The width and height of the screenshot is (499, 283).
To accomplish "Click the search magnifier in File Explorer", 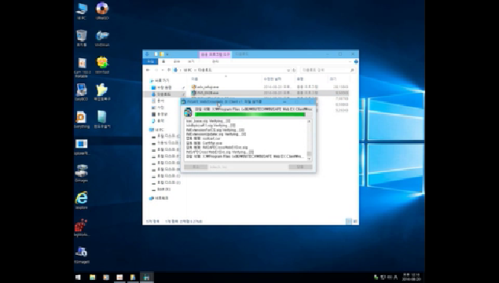I will click(x=352, y=70).
